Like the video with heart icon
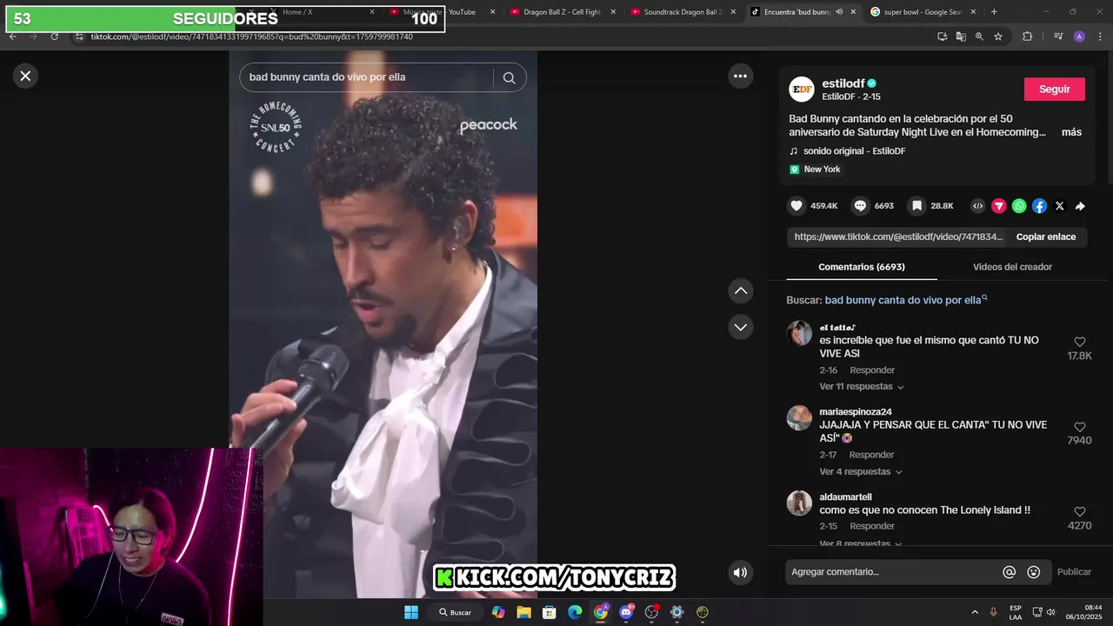Screen dimensions: 1113x626 point(796,206)
